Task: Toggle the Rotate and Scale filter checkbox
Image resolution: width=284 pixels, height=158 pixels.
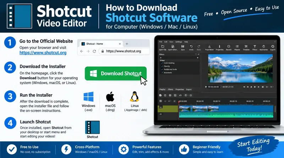Action: click(162, 69)
